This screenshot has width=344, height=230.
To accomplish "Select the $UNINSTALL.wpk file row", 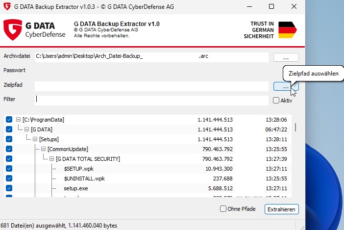I will coord(147,179).
